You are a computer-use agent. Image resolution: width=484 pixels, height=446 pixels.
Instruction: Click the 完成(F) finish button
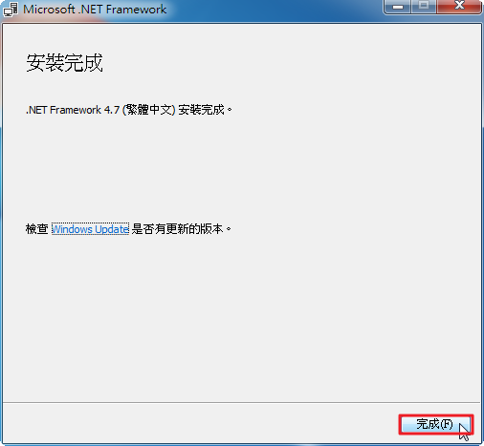coord(435,424)
